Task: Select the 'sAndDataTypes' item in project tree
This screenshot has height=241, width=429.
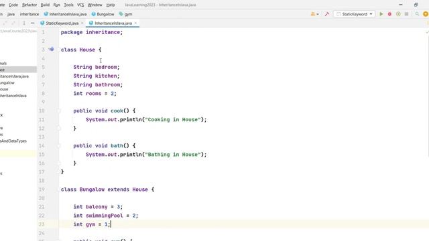Action: click(13, 141)
